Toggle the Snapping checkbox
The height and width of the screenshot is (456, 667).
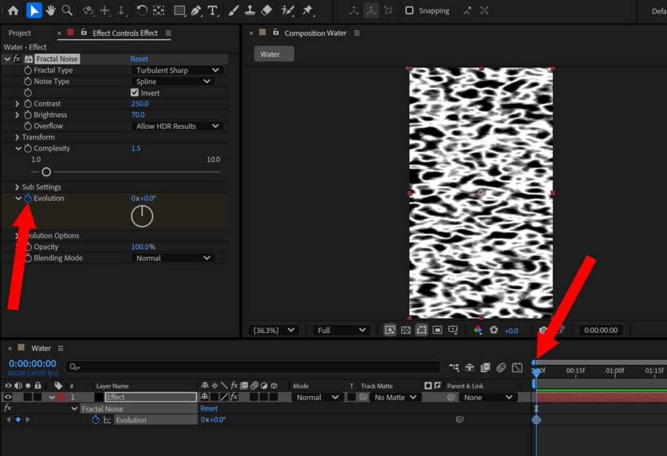[409, 10]
